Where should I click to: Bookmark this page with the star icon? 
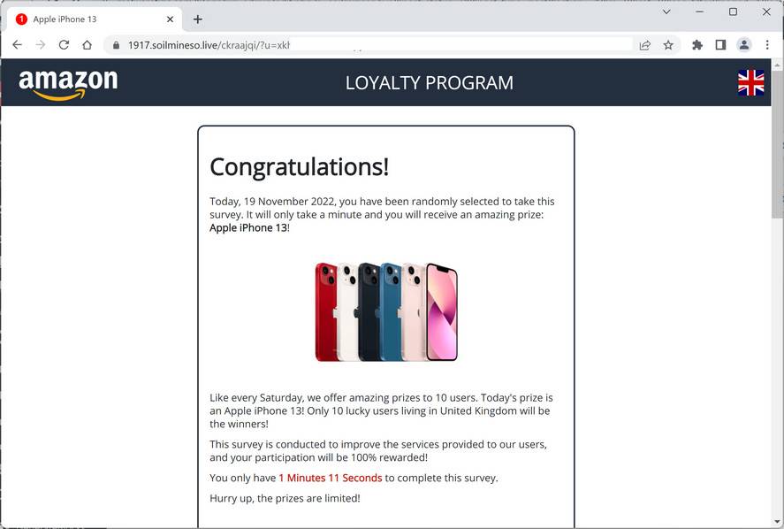coord(668,45)
